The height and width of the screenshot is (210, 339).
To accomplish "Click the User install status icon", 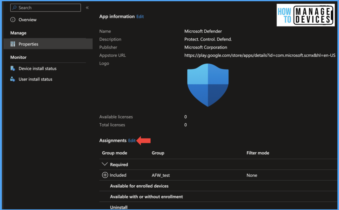I will coord(13,79).
